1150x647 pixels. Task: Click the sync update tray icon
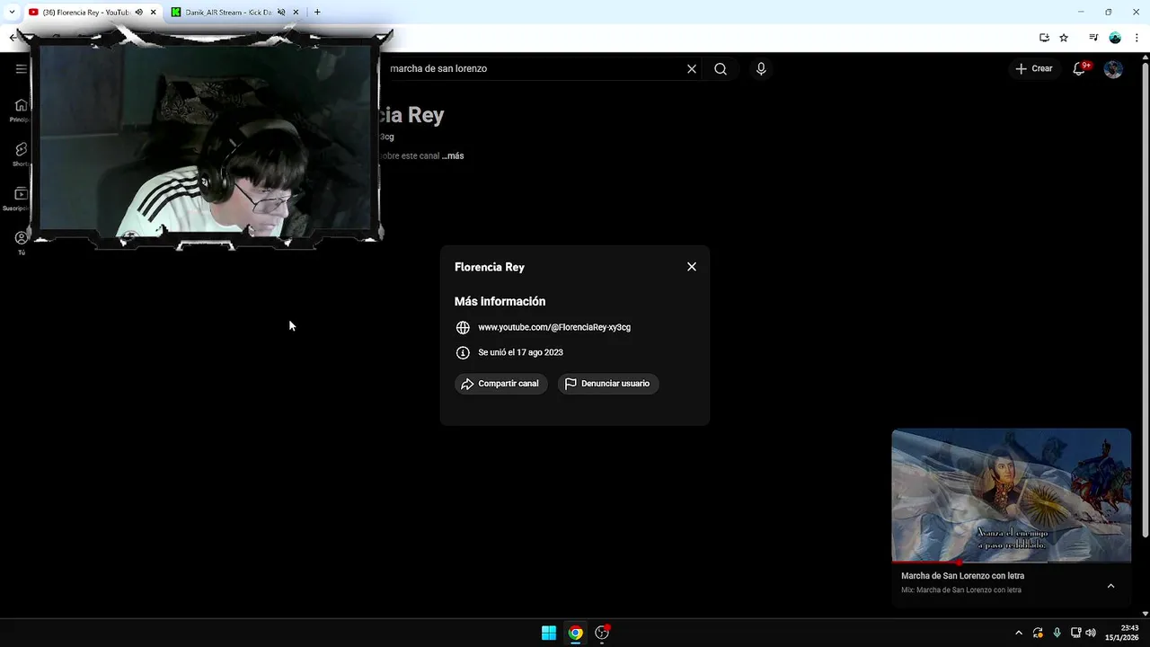click(x=1038, y=633)
